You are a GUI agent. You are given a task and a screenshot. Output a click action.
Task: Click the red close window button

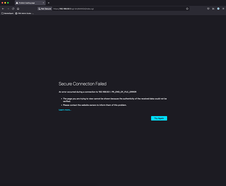coord(2,3)
